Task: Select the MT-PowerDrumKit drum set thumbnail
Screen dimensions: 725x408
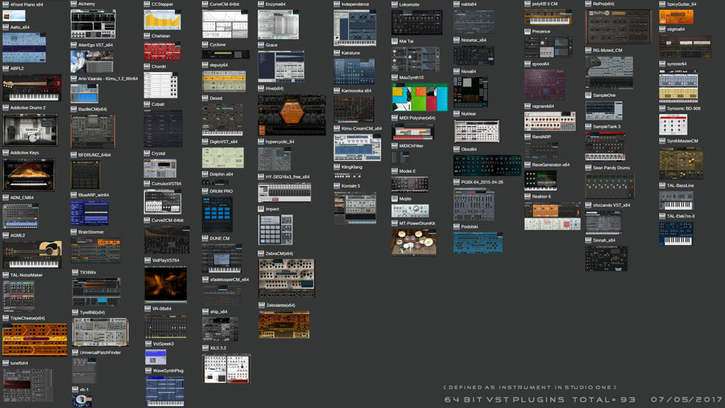Action: tap(413, 242)
